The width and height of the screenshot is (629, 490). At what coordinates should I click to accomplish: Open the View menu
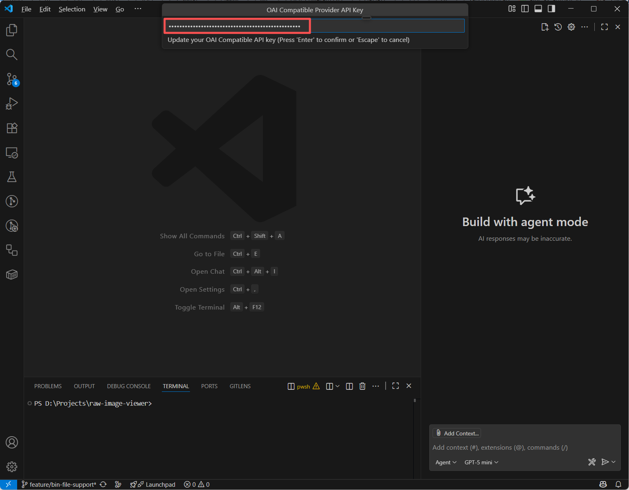(100, 9)
